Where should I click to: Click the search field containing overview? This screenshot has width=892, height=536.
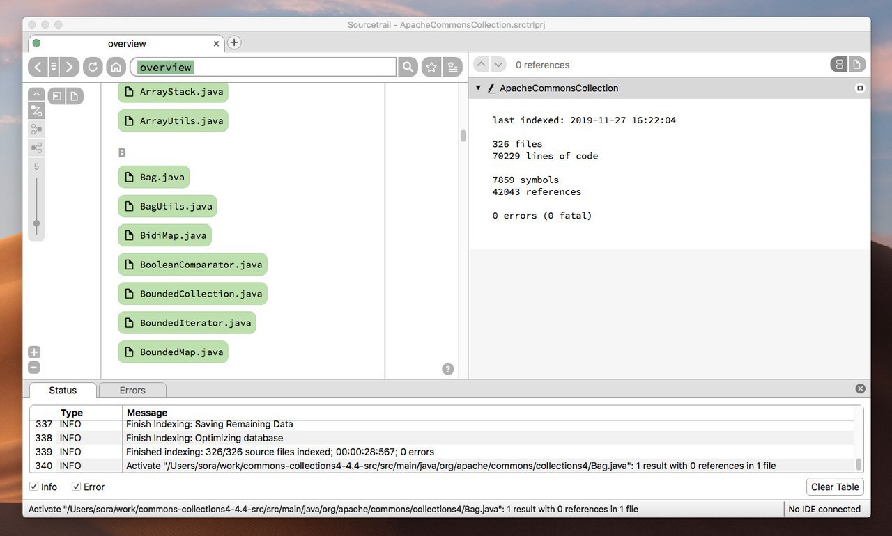(263, 67)
